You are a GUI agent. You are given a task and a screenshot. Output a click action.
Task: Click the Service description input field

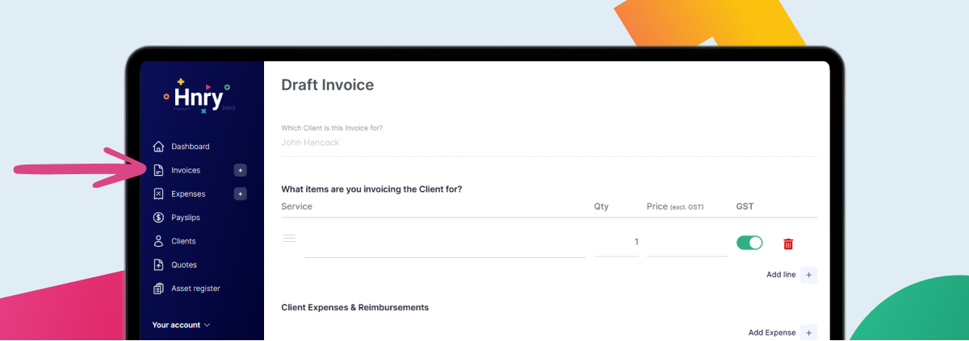[445, 246]
